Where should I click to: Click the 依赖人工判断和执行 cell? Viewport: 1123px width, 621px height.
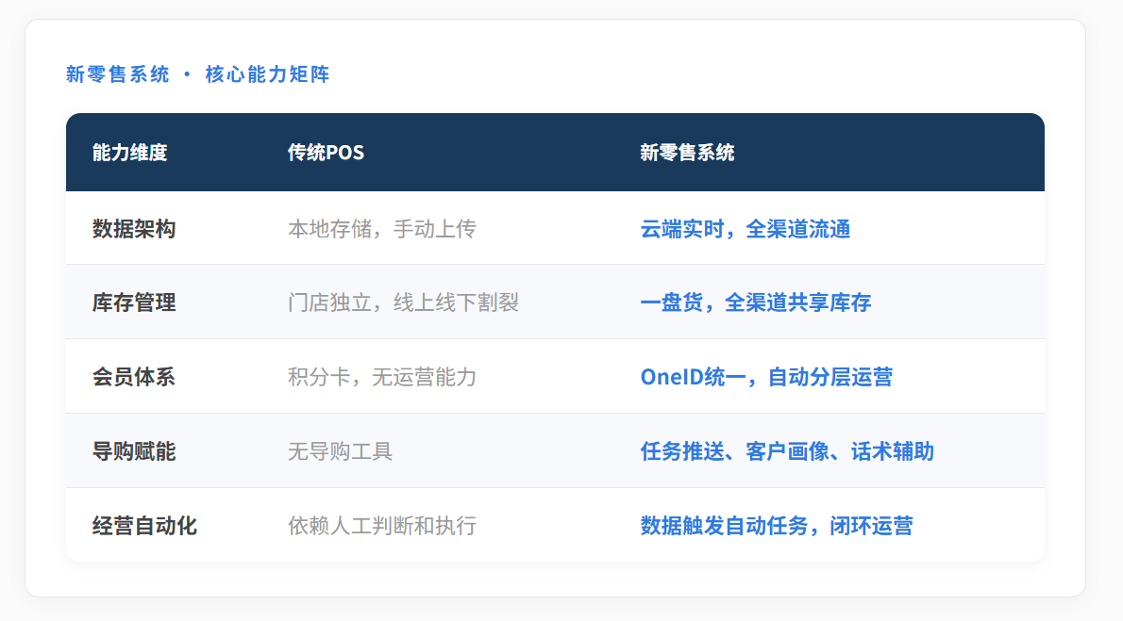point(382,526)
